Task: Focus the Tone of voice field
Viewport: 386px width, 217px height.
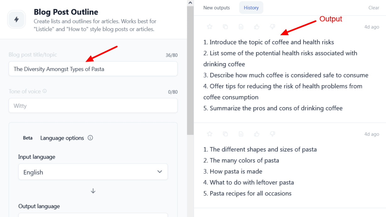Action: click(x=93, y=106)
